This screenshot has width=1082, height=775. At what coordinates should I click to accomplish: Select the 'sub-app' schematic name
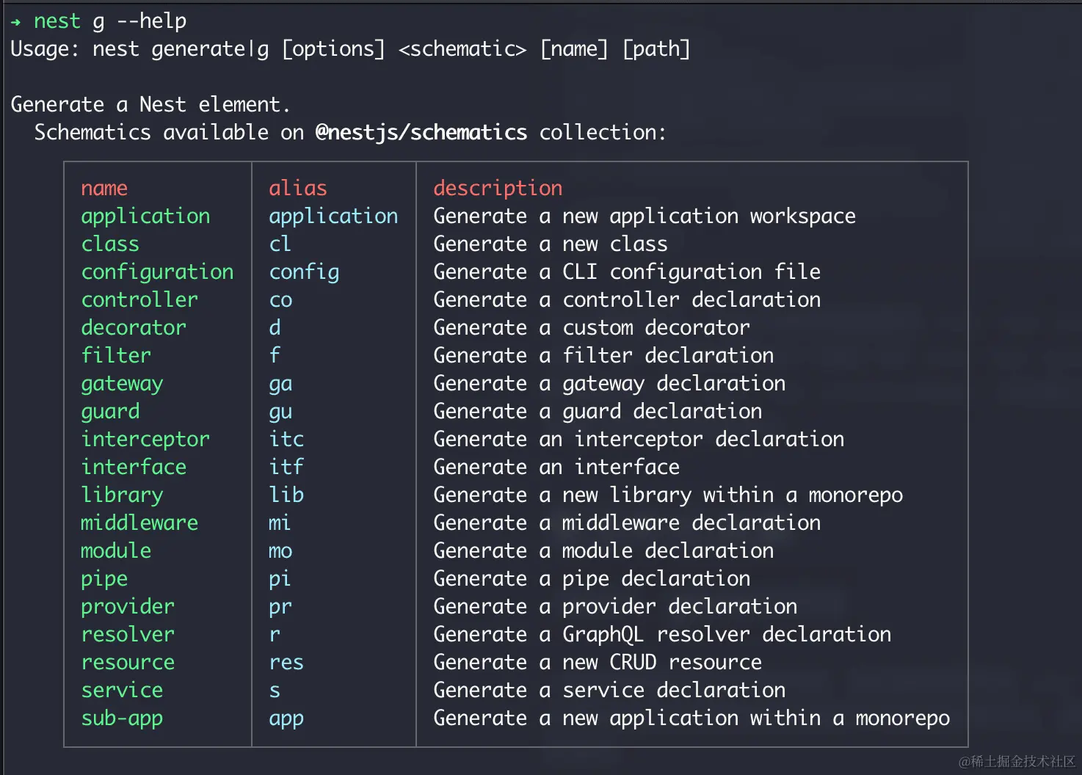click(122, 719)
